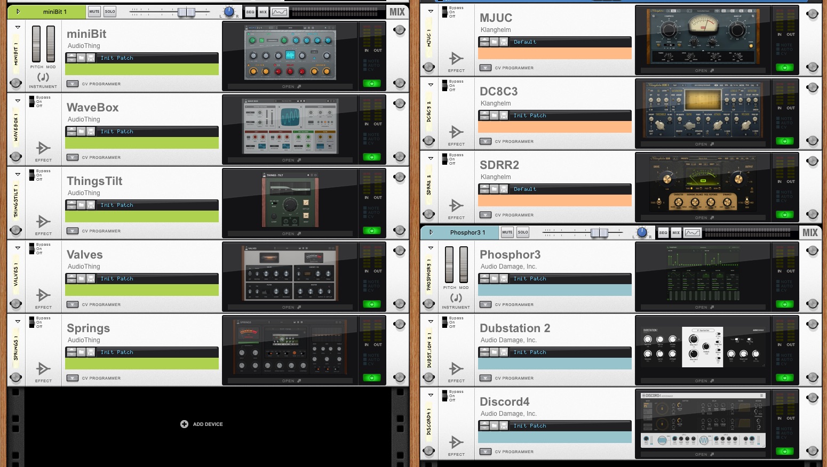Click the MINIBIT 1 tape label strip
The height and width of the screenshot is (467, 827).
[16, 54]
